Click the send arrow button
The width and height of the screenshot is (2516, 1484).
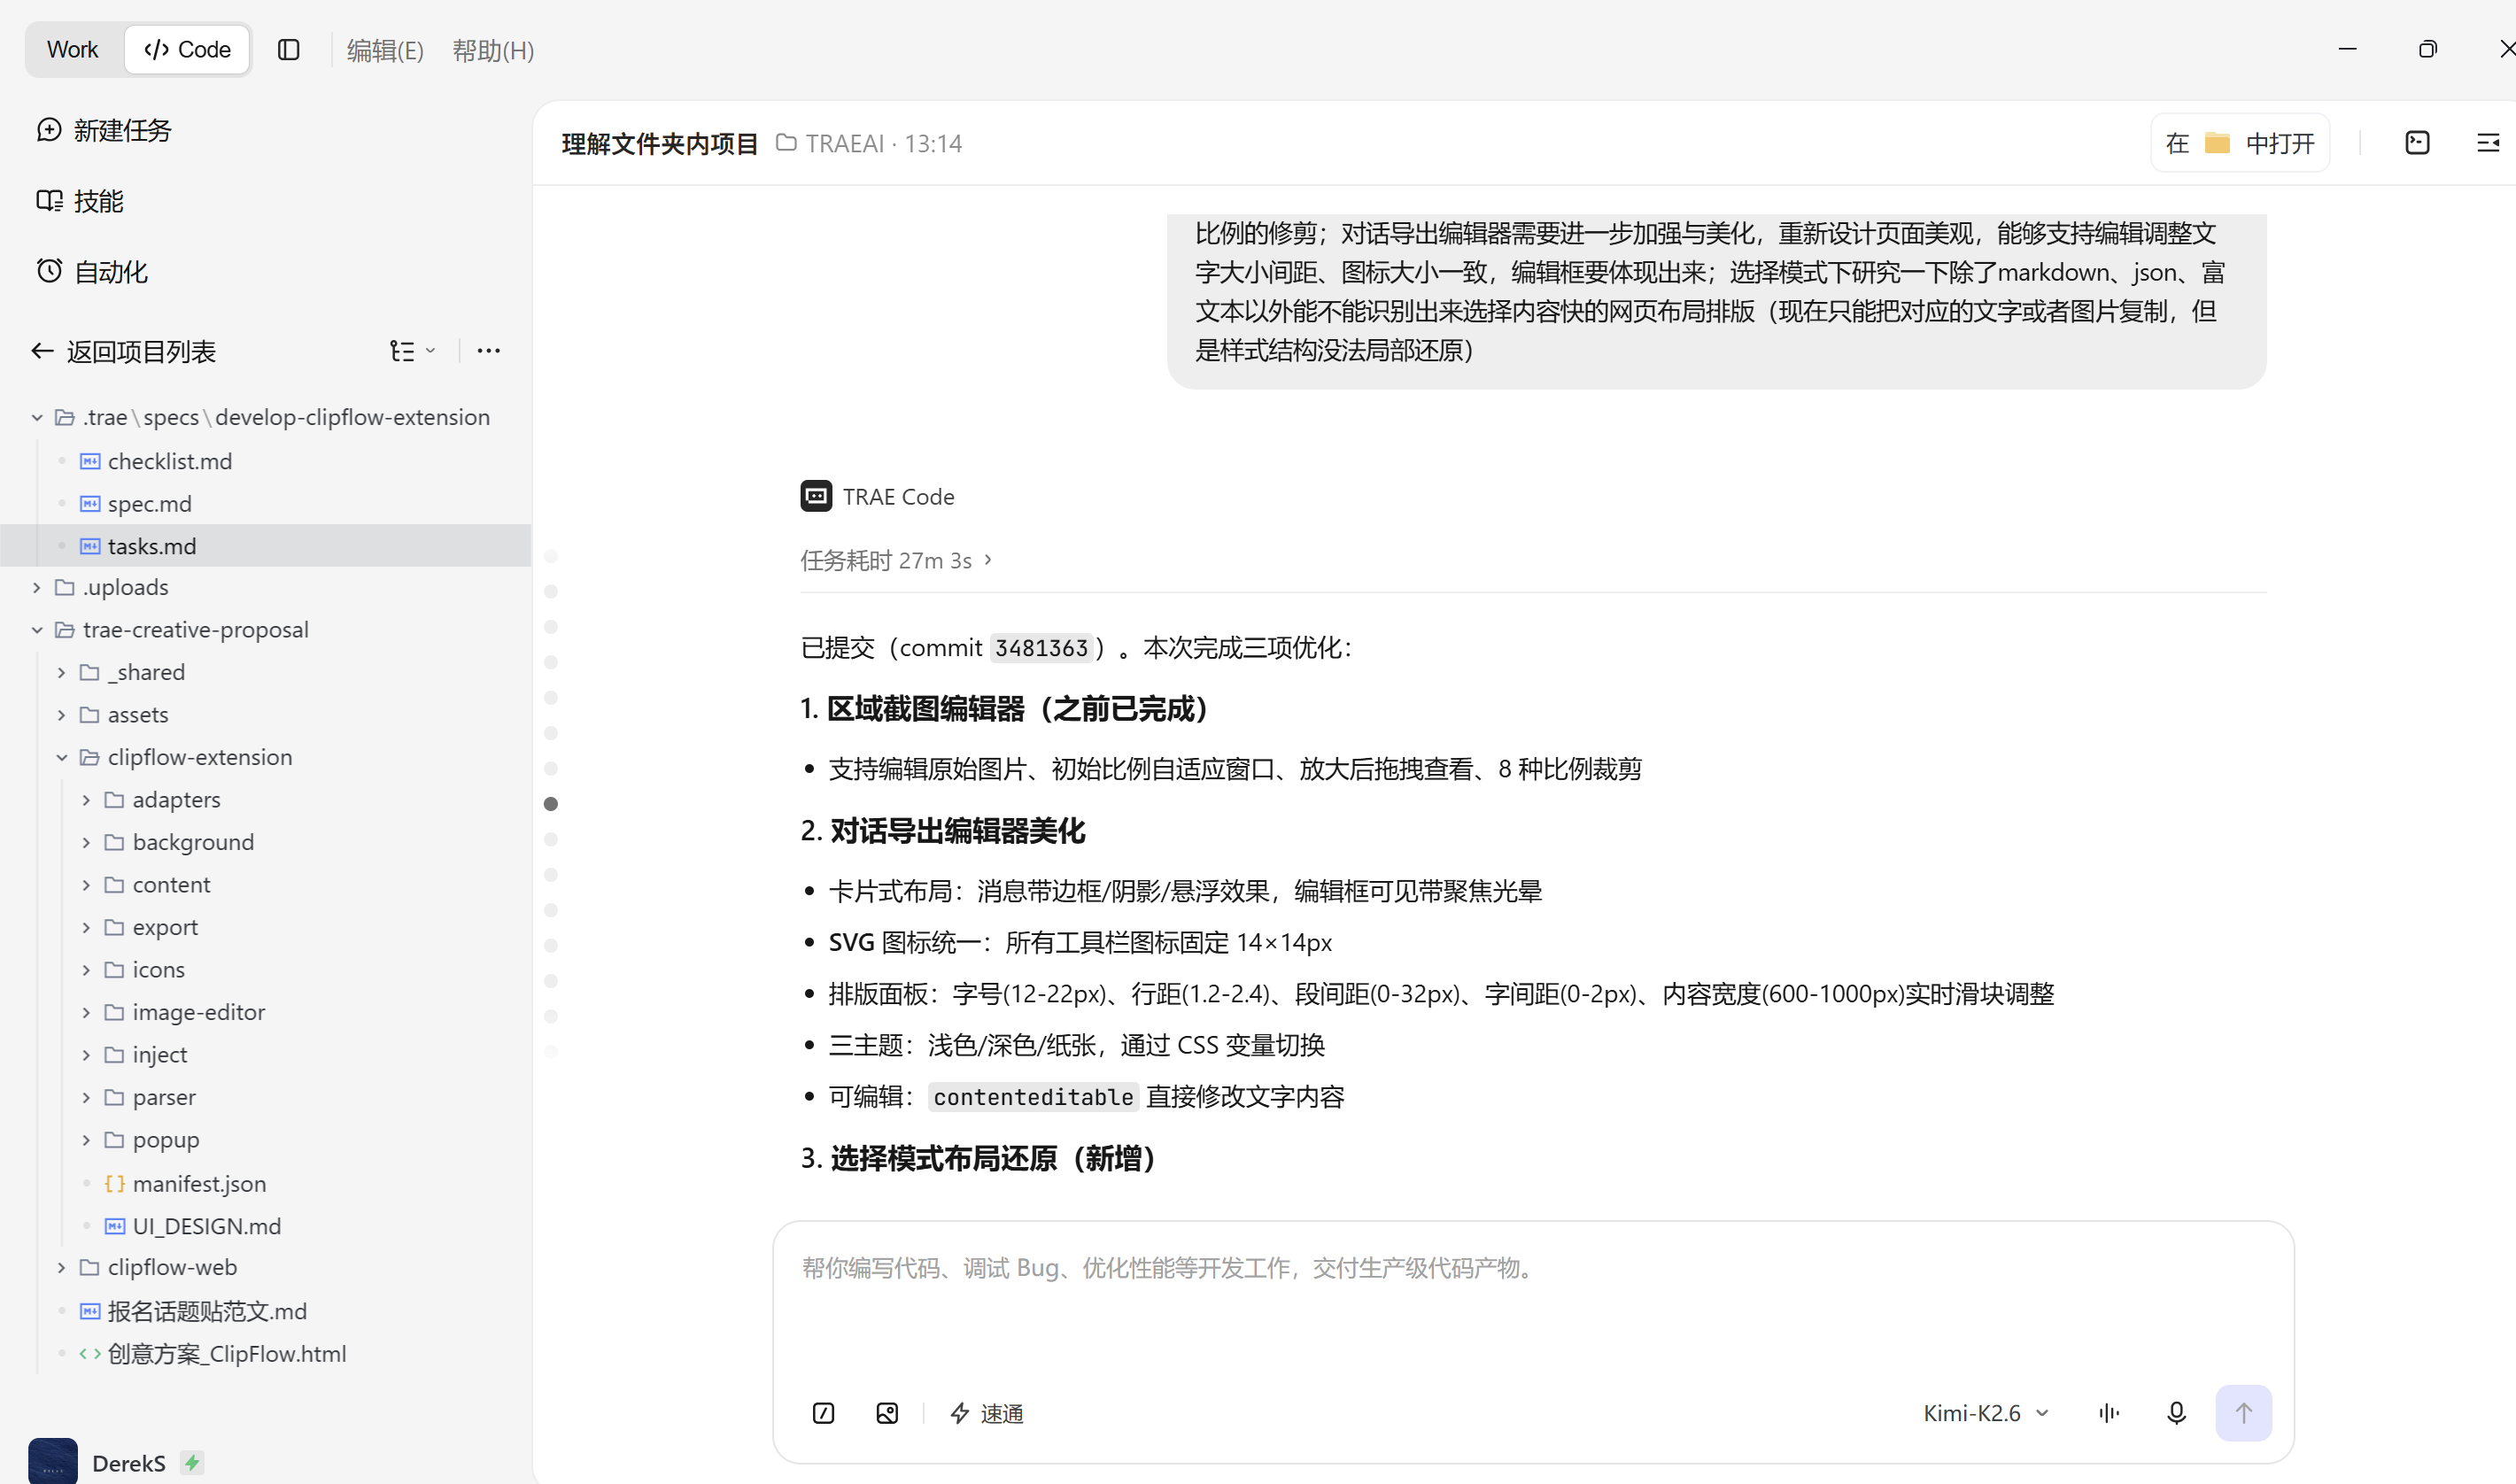2243,1413
